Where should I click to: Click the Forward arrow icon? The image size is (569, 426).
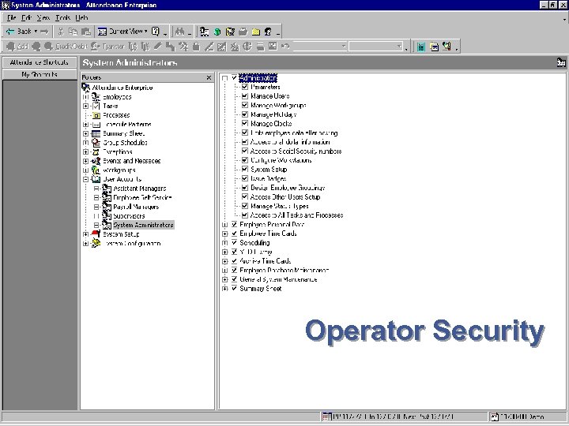44,32
